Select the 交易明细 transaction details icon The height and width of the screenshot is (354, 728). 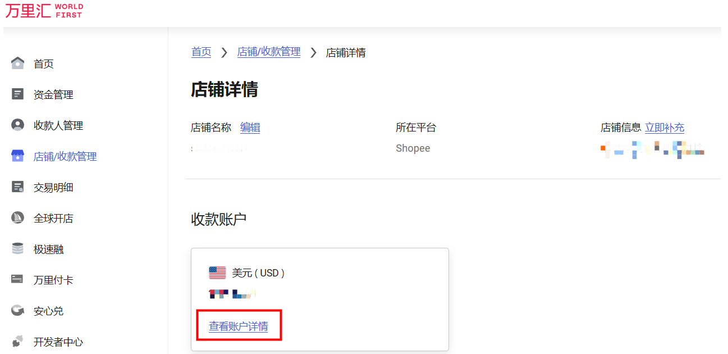[x=17, y=187]
